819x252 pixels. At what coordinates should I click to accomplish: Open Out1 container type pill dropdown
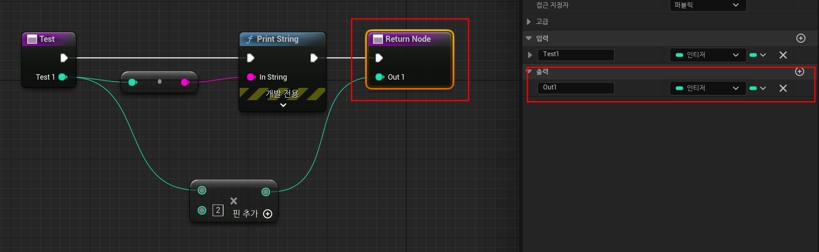point(758,88)
